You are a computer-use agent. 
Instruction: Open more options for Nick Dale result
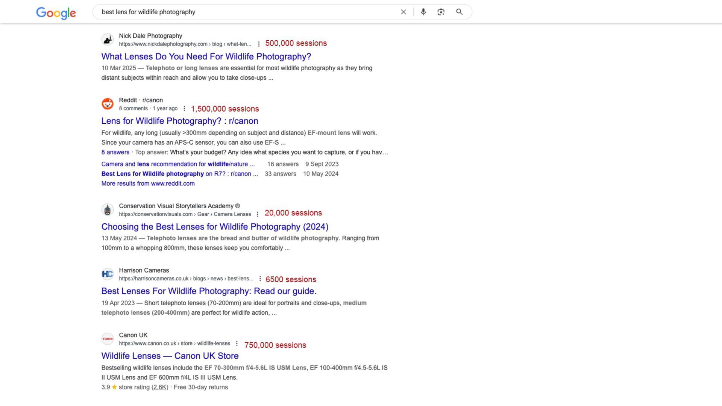click(259, 44)
